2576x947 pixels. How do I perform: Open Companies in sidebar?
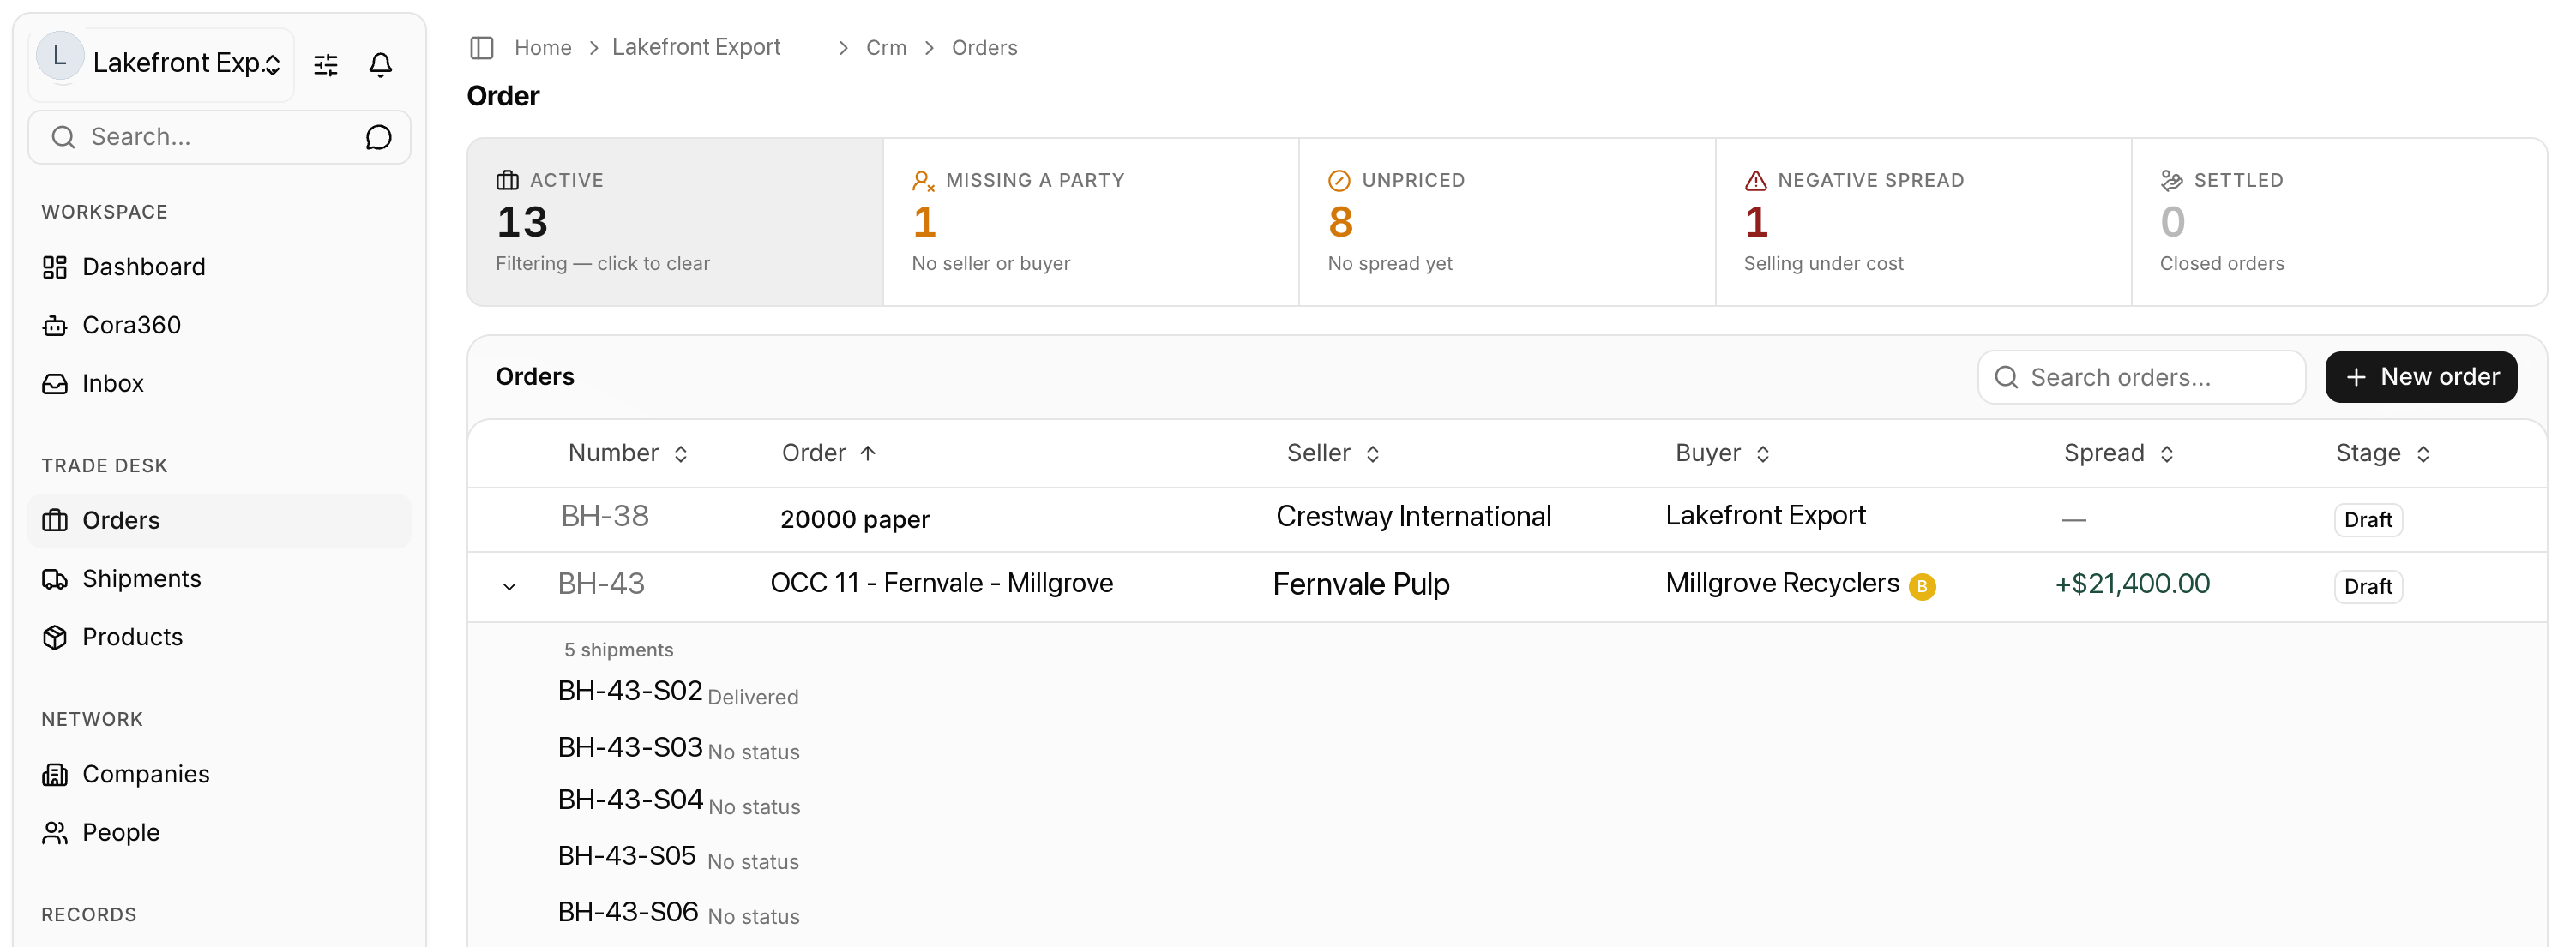(219, 774)
